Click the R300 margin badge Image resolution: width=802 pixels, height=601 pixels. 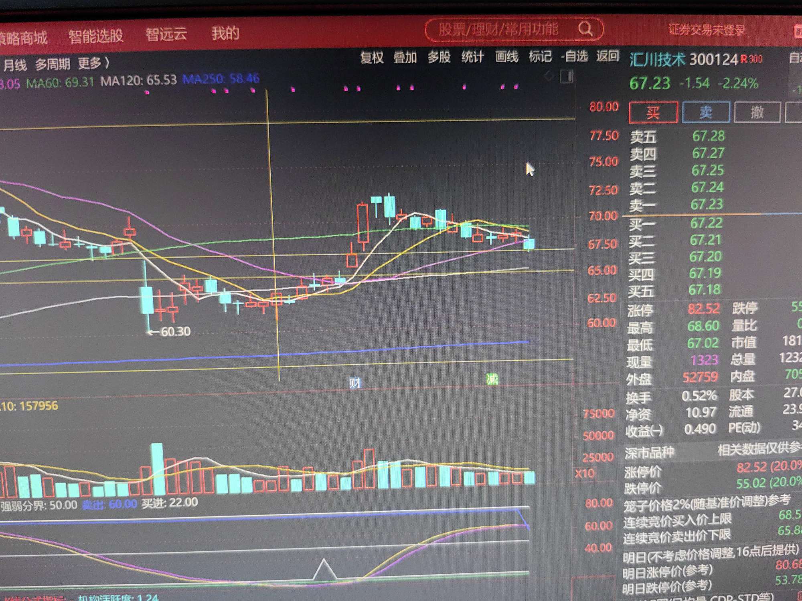[x=751, y=59]
